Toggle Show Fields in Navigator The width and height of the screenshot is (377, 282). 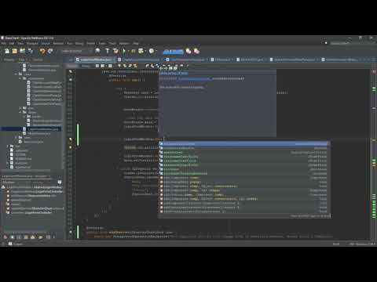click(13, 237)
